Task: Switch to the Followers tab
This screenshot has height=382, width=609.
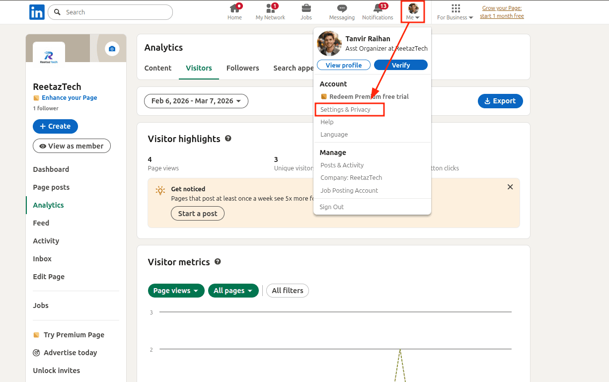Action: pos(242,68)
